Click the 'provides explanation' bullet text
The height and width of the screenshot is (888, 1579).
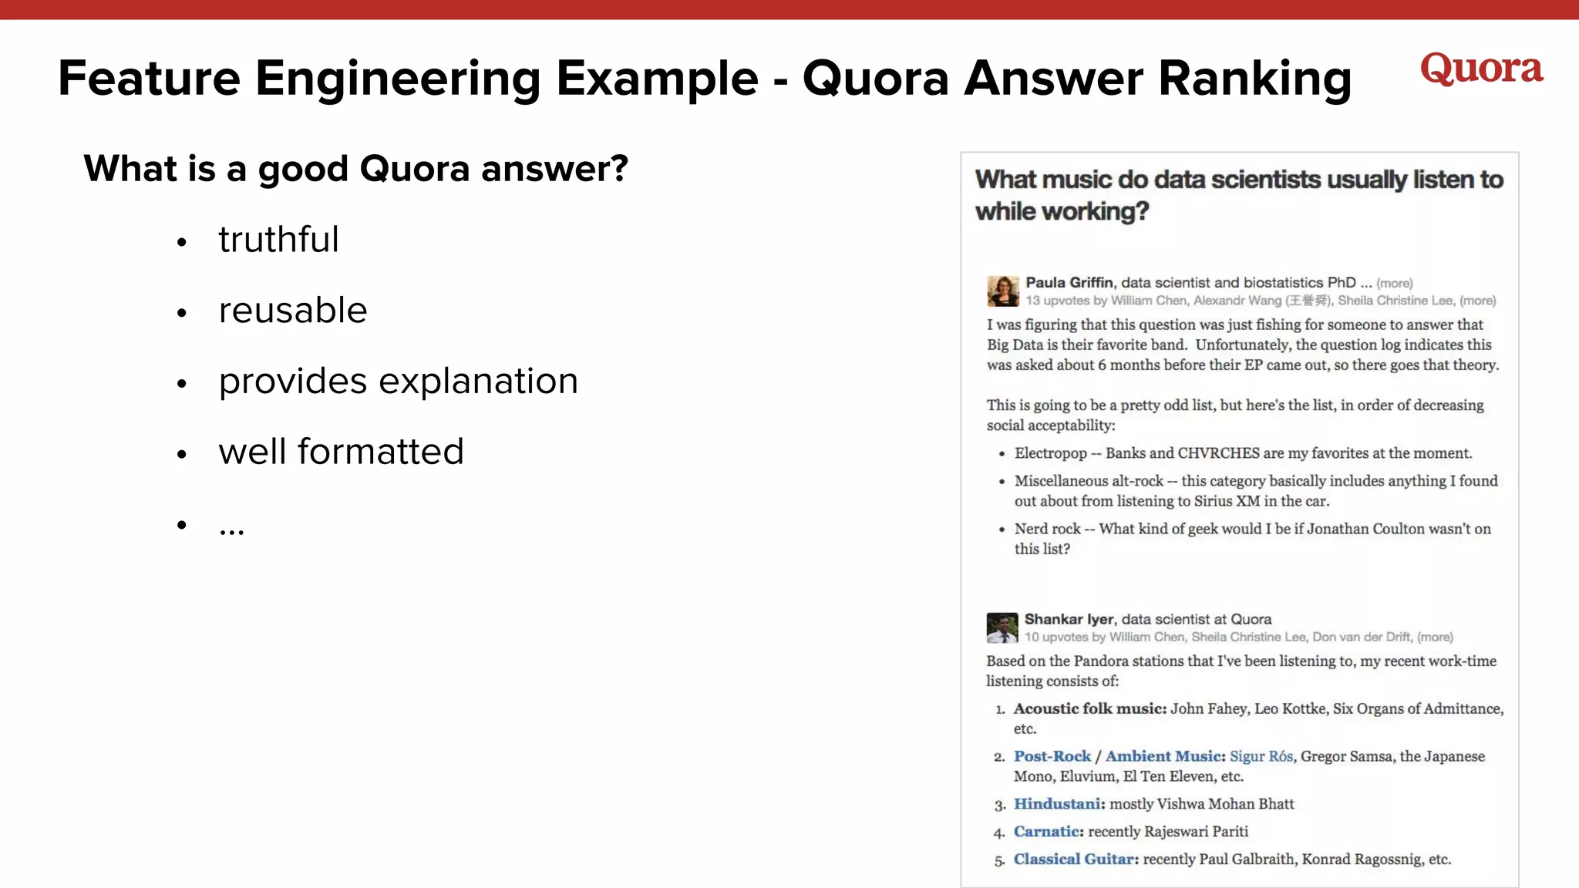coord(398,381)
